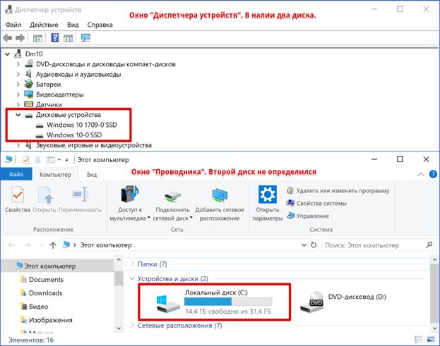The height and width of the screenshot is (346, 440).
Task: Click the monitor scan hardware toolbar icon
Action: (x=85, y=38)
